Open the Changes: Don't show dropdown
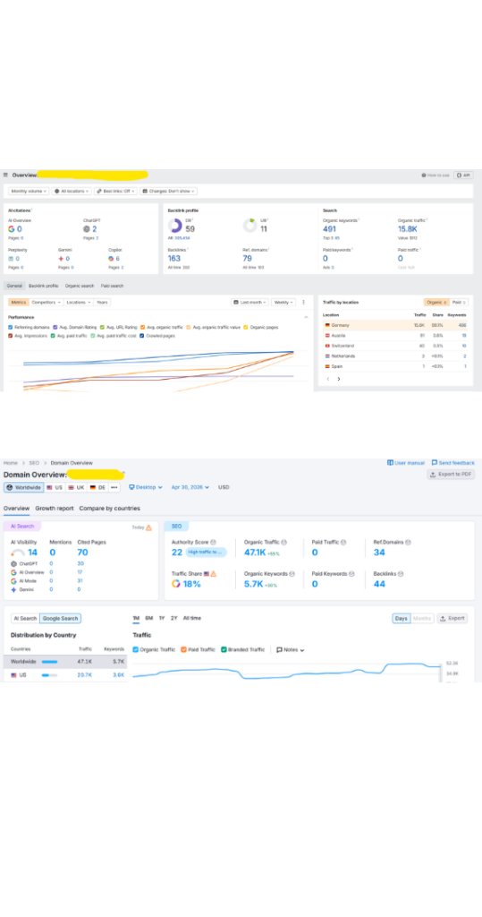The image size is (482, 917). tap(168, 192)
